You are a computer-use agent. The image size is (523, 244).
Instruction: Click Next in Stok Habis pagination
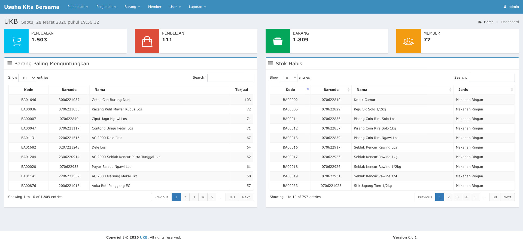click(x=507, y=197)
